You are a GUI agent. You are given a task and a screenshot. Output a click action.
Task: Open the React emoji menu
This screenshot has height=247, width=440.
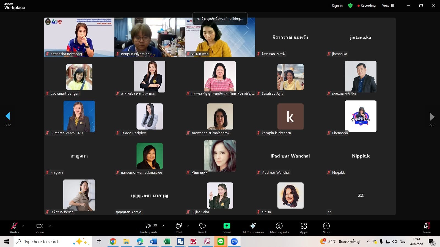click(202, 228)
